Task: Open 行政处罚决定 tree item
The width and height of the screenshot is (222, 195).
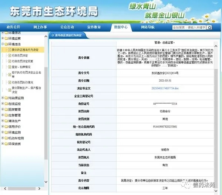Action: tap(20, 56)
